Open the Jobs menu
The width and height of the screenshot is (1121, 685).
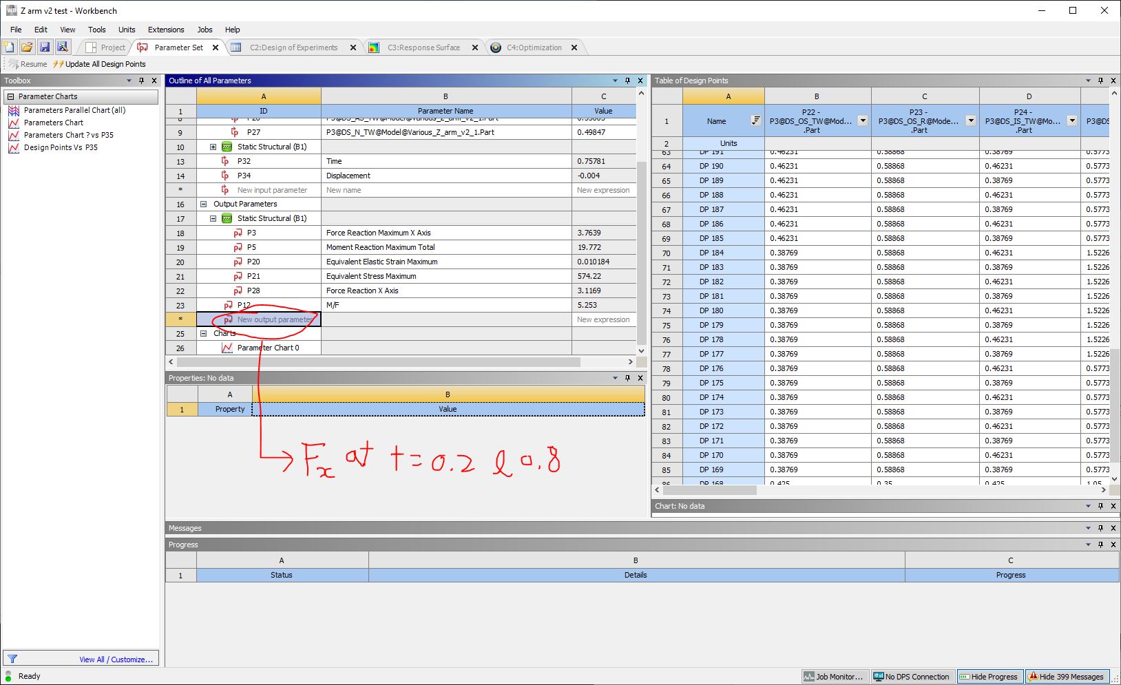pyautogui.click(x=205, y=30)
